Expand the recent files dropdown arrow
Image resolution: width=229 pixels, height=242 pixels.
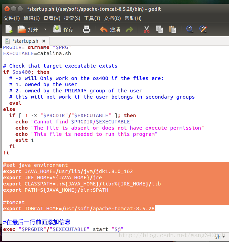[x=45, y=29]
